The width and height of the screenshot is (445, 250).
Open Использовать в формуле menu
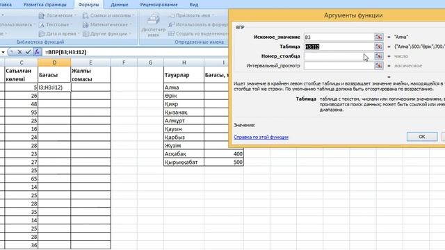197,25
